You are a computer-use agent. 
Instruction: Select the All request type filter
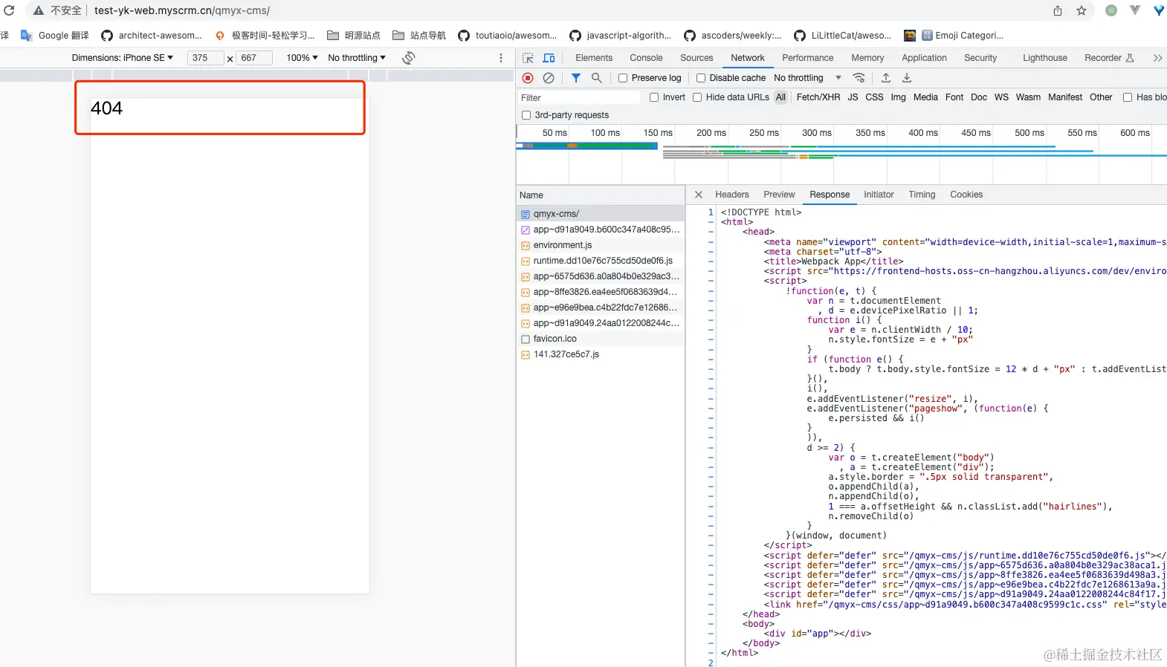click(x=780, y=97)
